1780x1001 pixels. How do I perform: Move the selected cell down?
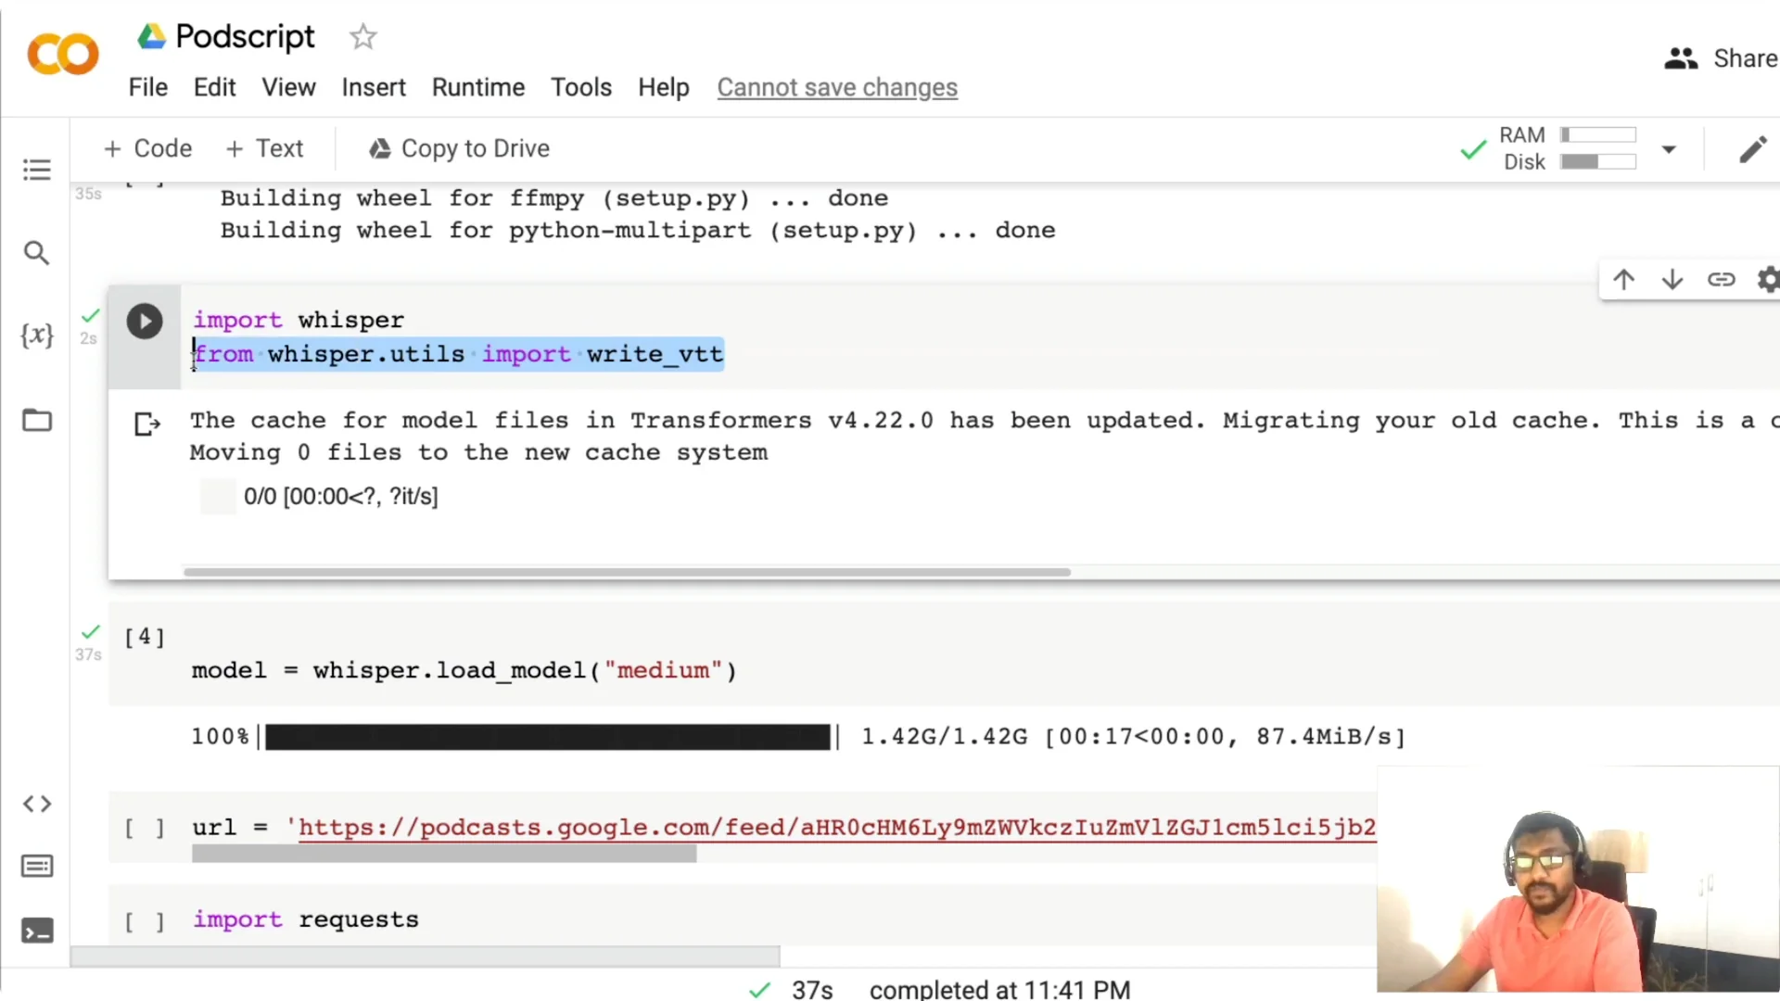point(1672,279)
